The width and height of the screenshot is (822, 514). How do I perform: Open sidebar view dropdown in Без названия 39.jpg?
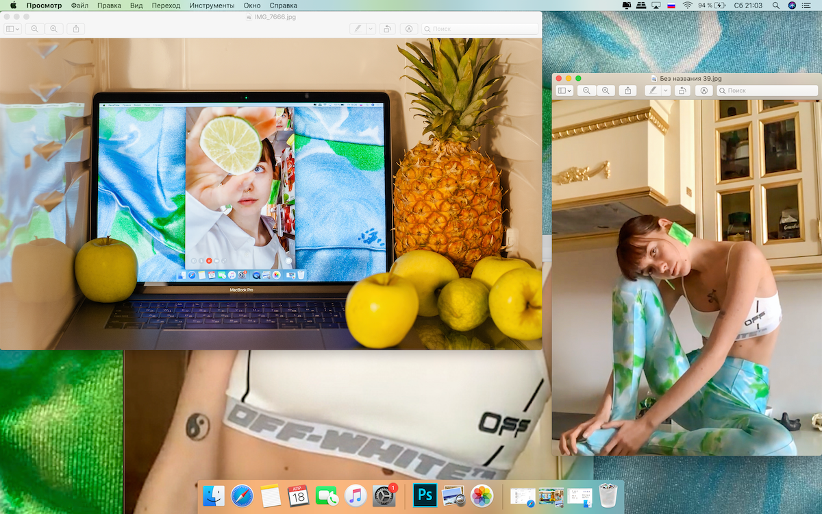[x=564, y=90]
